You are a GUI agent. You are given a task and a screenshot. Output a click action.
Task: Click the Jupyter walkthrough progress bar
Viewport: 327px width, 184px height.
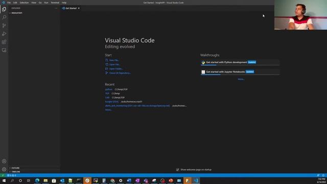point(240,75)
